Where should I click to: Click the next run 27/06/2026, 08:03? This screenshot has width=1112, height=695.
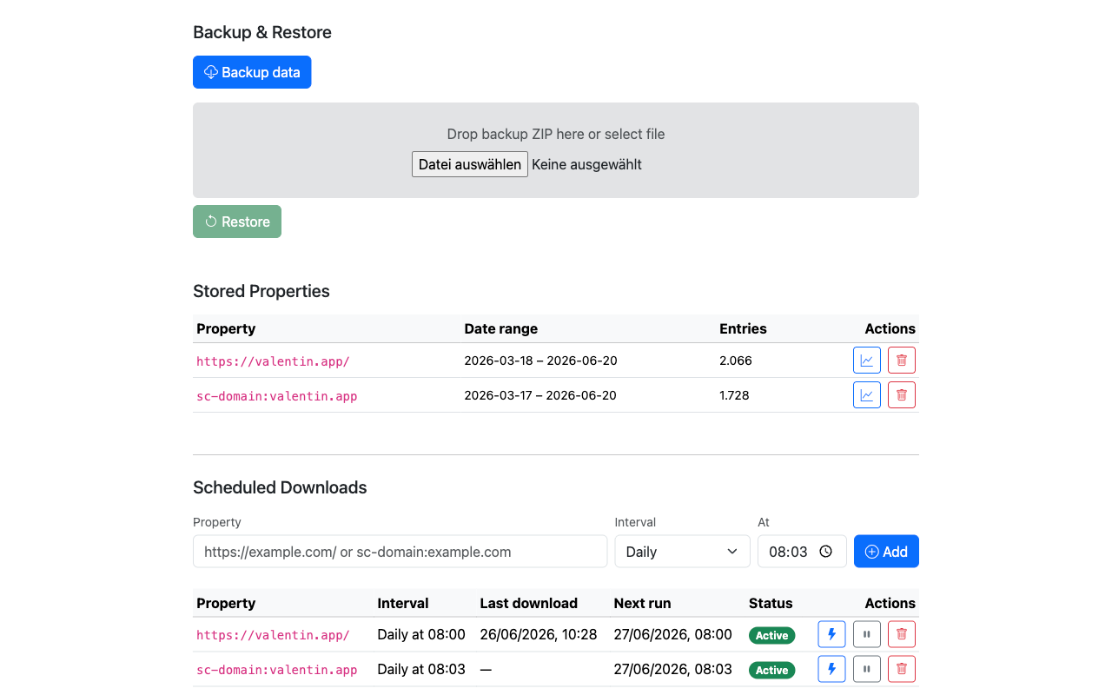pos(673,669)
